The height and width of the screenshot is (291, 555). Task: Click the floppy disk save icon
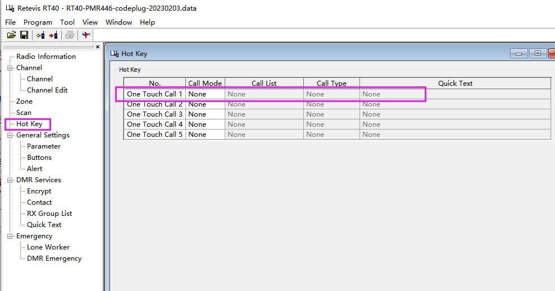pos(24,35)
